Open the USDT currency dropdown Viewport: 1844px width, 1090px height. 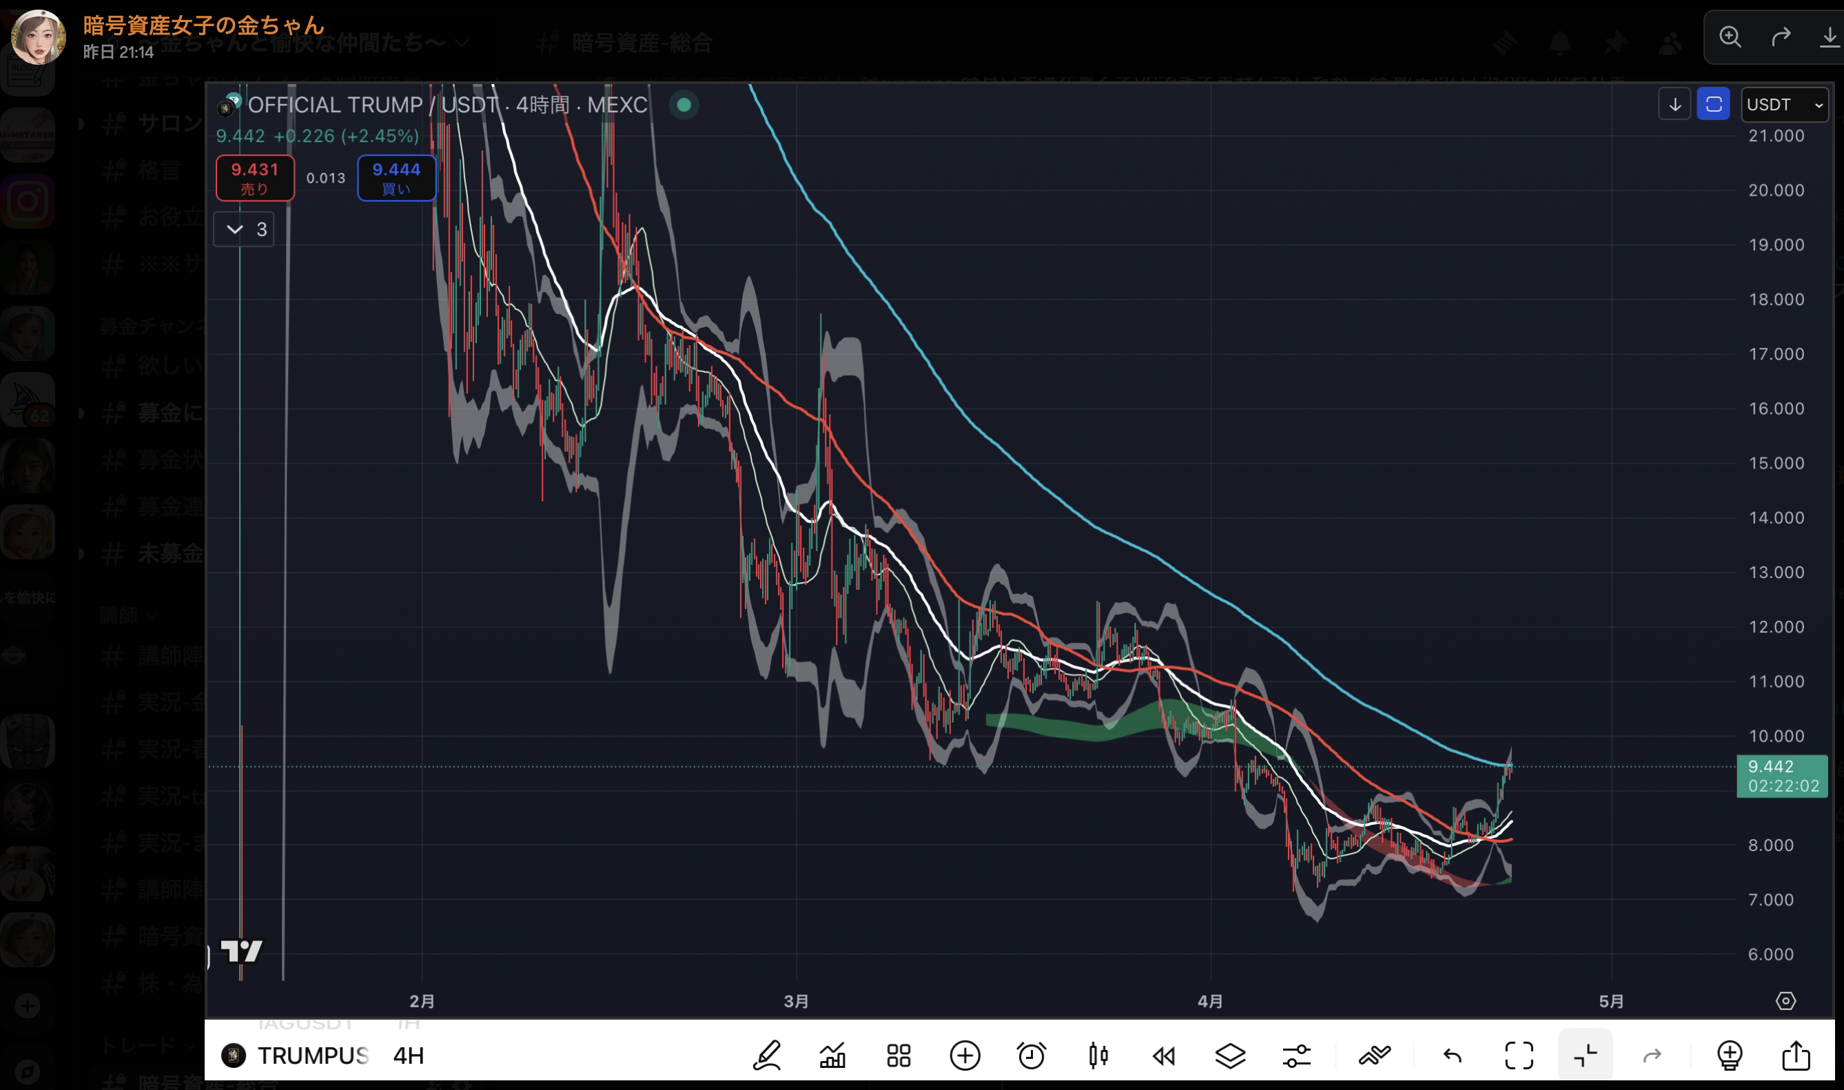pyautogui.click(x=1785, y=105)
